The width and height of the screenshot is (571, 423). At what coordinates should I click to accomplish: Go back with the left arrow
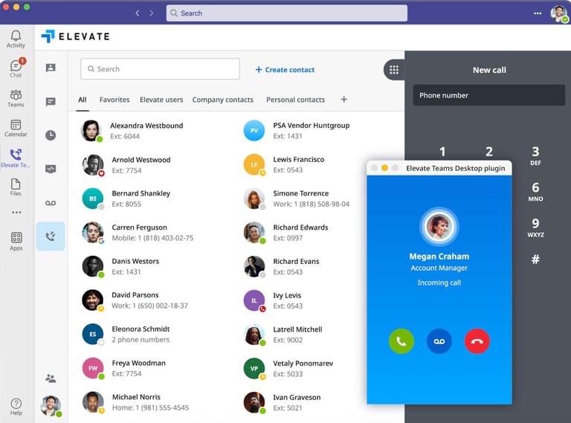tap(138, 13)
